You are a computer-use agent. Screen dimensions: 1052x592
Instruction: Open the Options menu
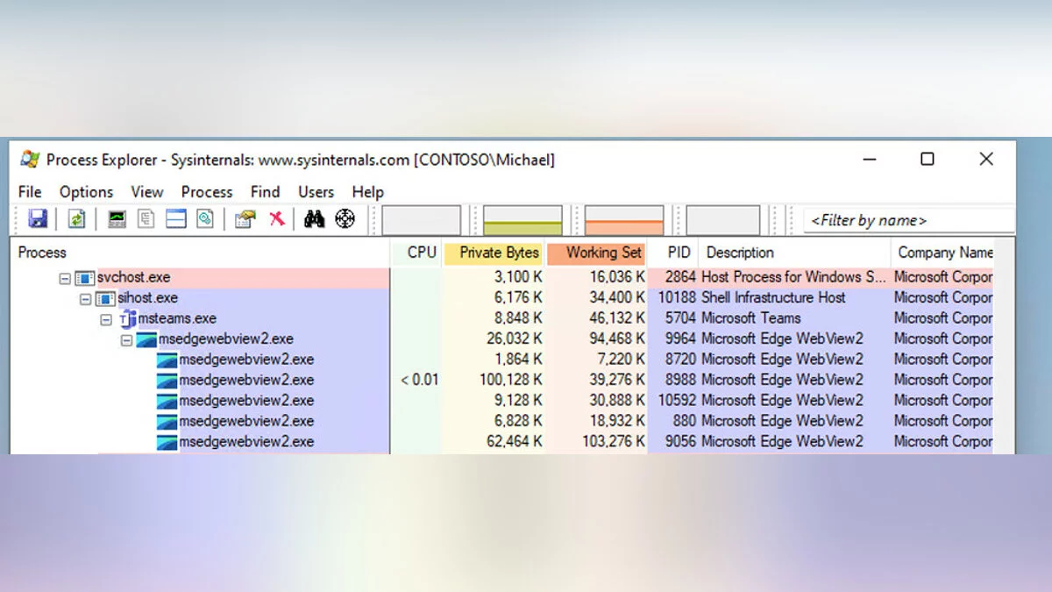(x=86, y=191)
